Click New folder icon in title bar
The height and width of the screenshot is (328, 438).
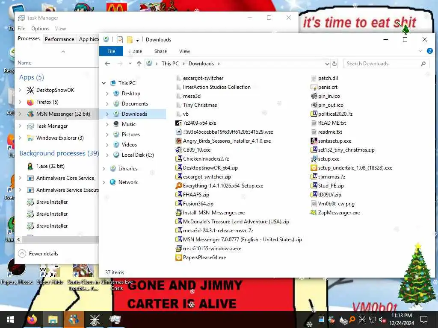[x=129, y=40]
